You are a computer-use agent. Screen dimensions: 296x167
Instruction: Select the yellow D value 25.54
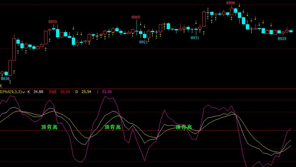click(x=87, y=92)
